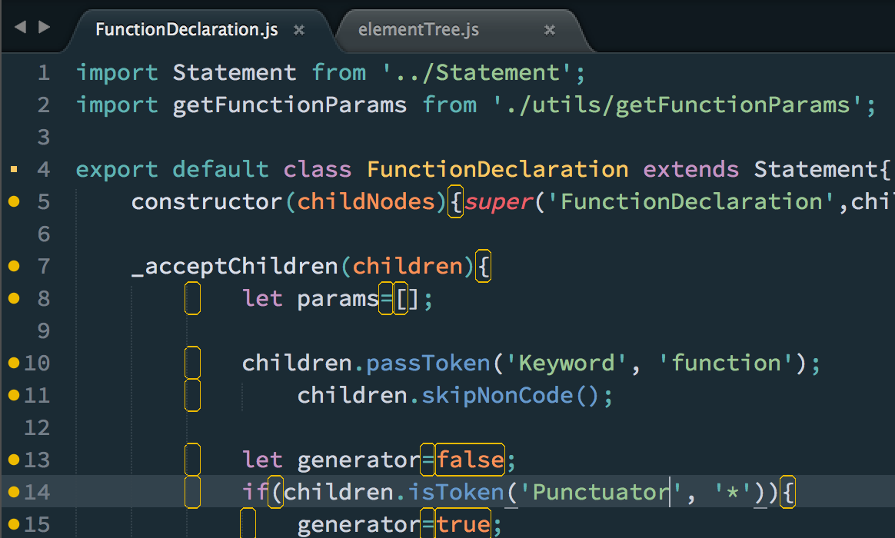The image size is (895, 538).
Task: Click the 'class' keyword on line 4
Action: click(x=318, y=169)
